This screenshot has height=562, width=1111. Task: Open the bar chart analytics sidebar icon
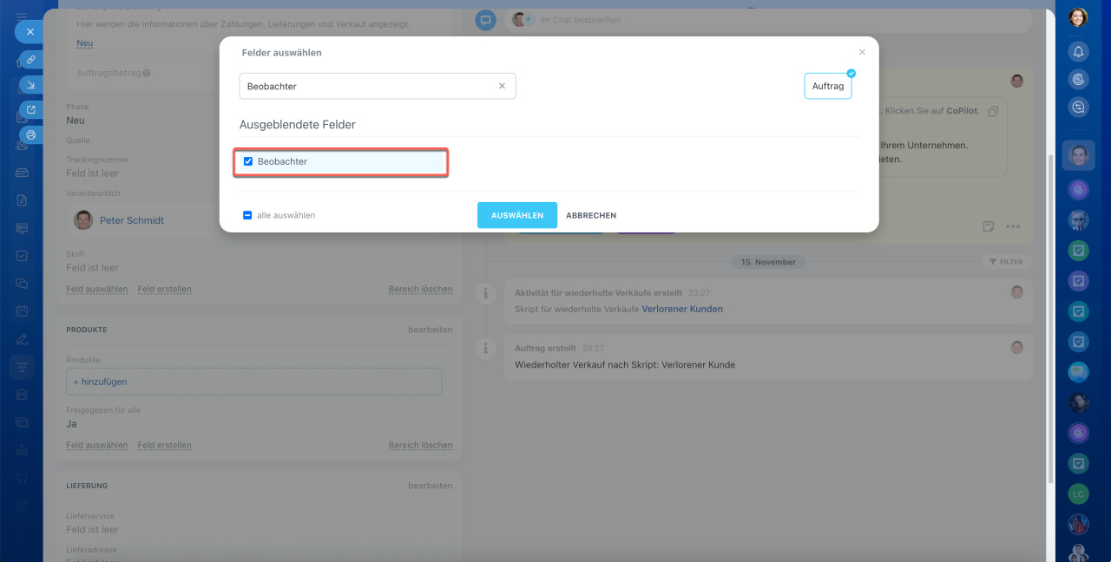tap(22, 450)
